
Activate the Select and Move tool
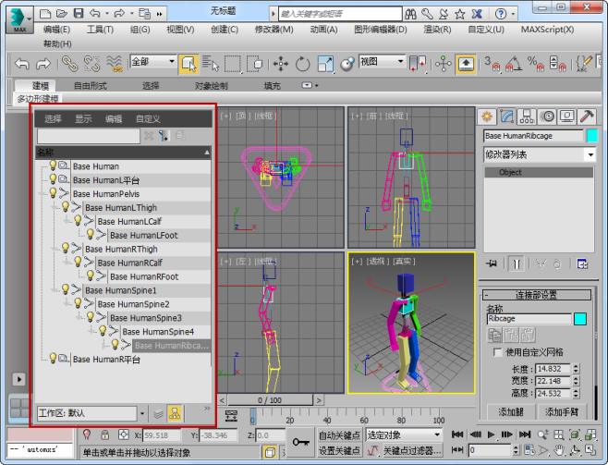(x=280, y=64)
